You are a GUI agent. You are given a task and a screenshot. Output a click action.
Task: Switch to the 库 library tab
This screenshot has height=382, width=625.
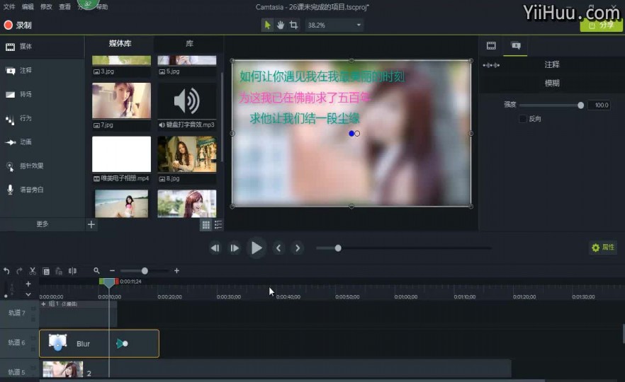(189, 43)
